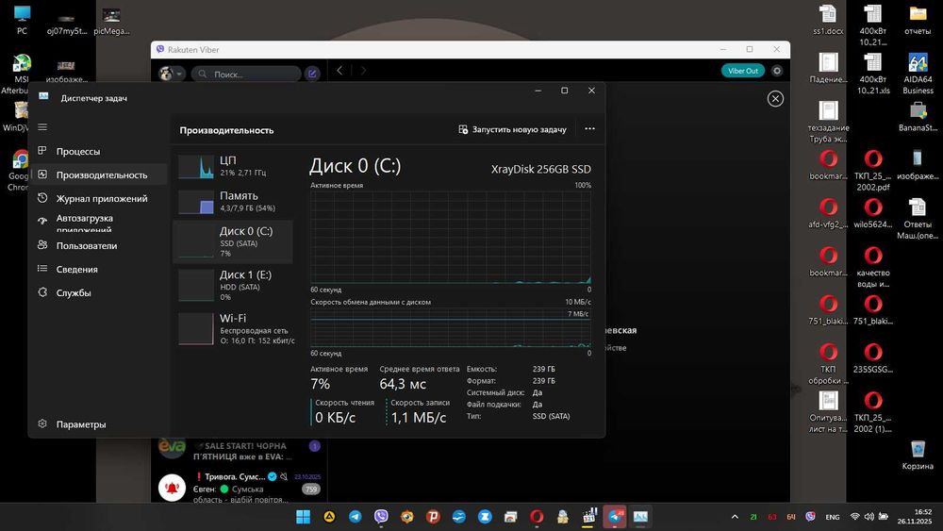Show hidden system tray icons
The width and height of the screenshot is (943, 531).
(x=735, y=517)
